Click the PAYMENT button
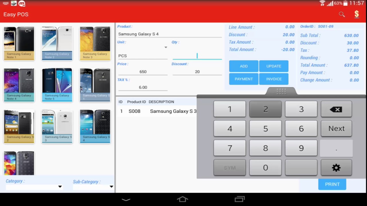Screen dimensions: 367x206 coord(244,79)
